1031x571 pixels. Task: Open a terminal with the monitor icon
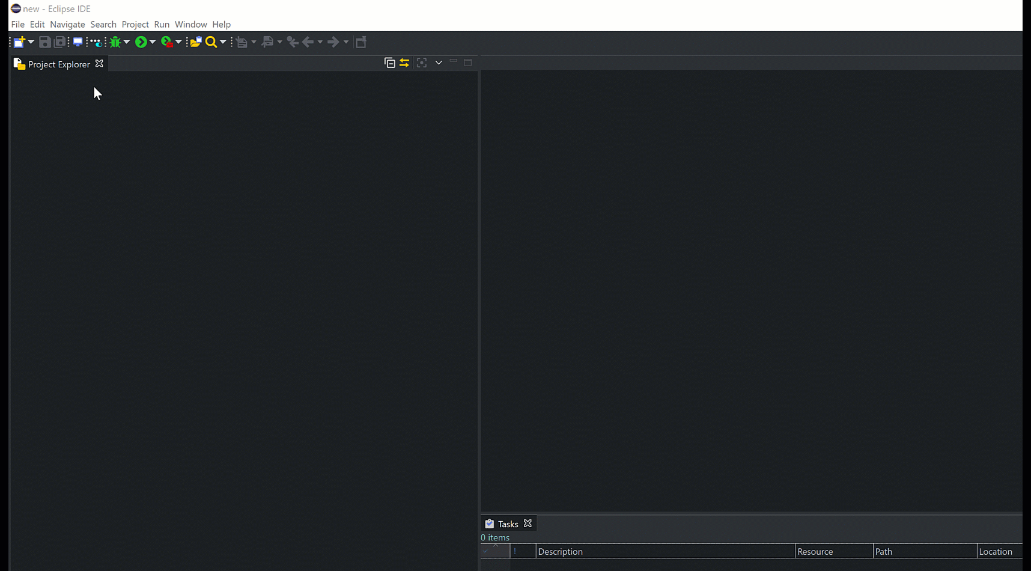coord(78,42)
